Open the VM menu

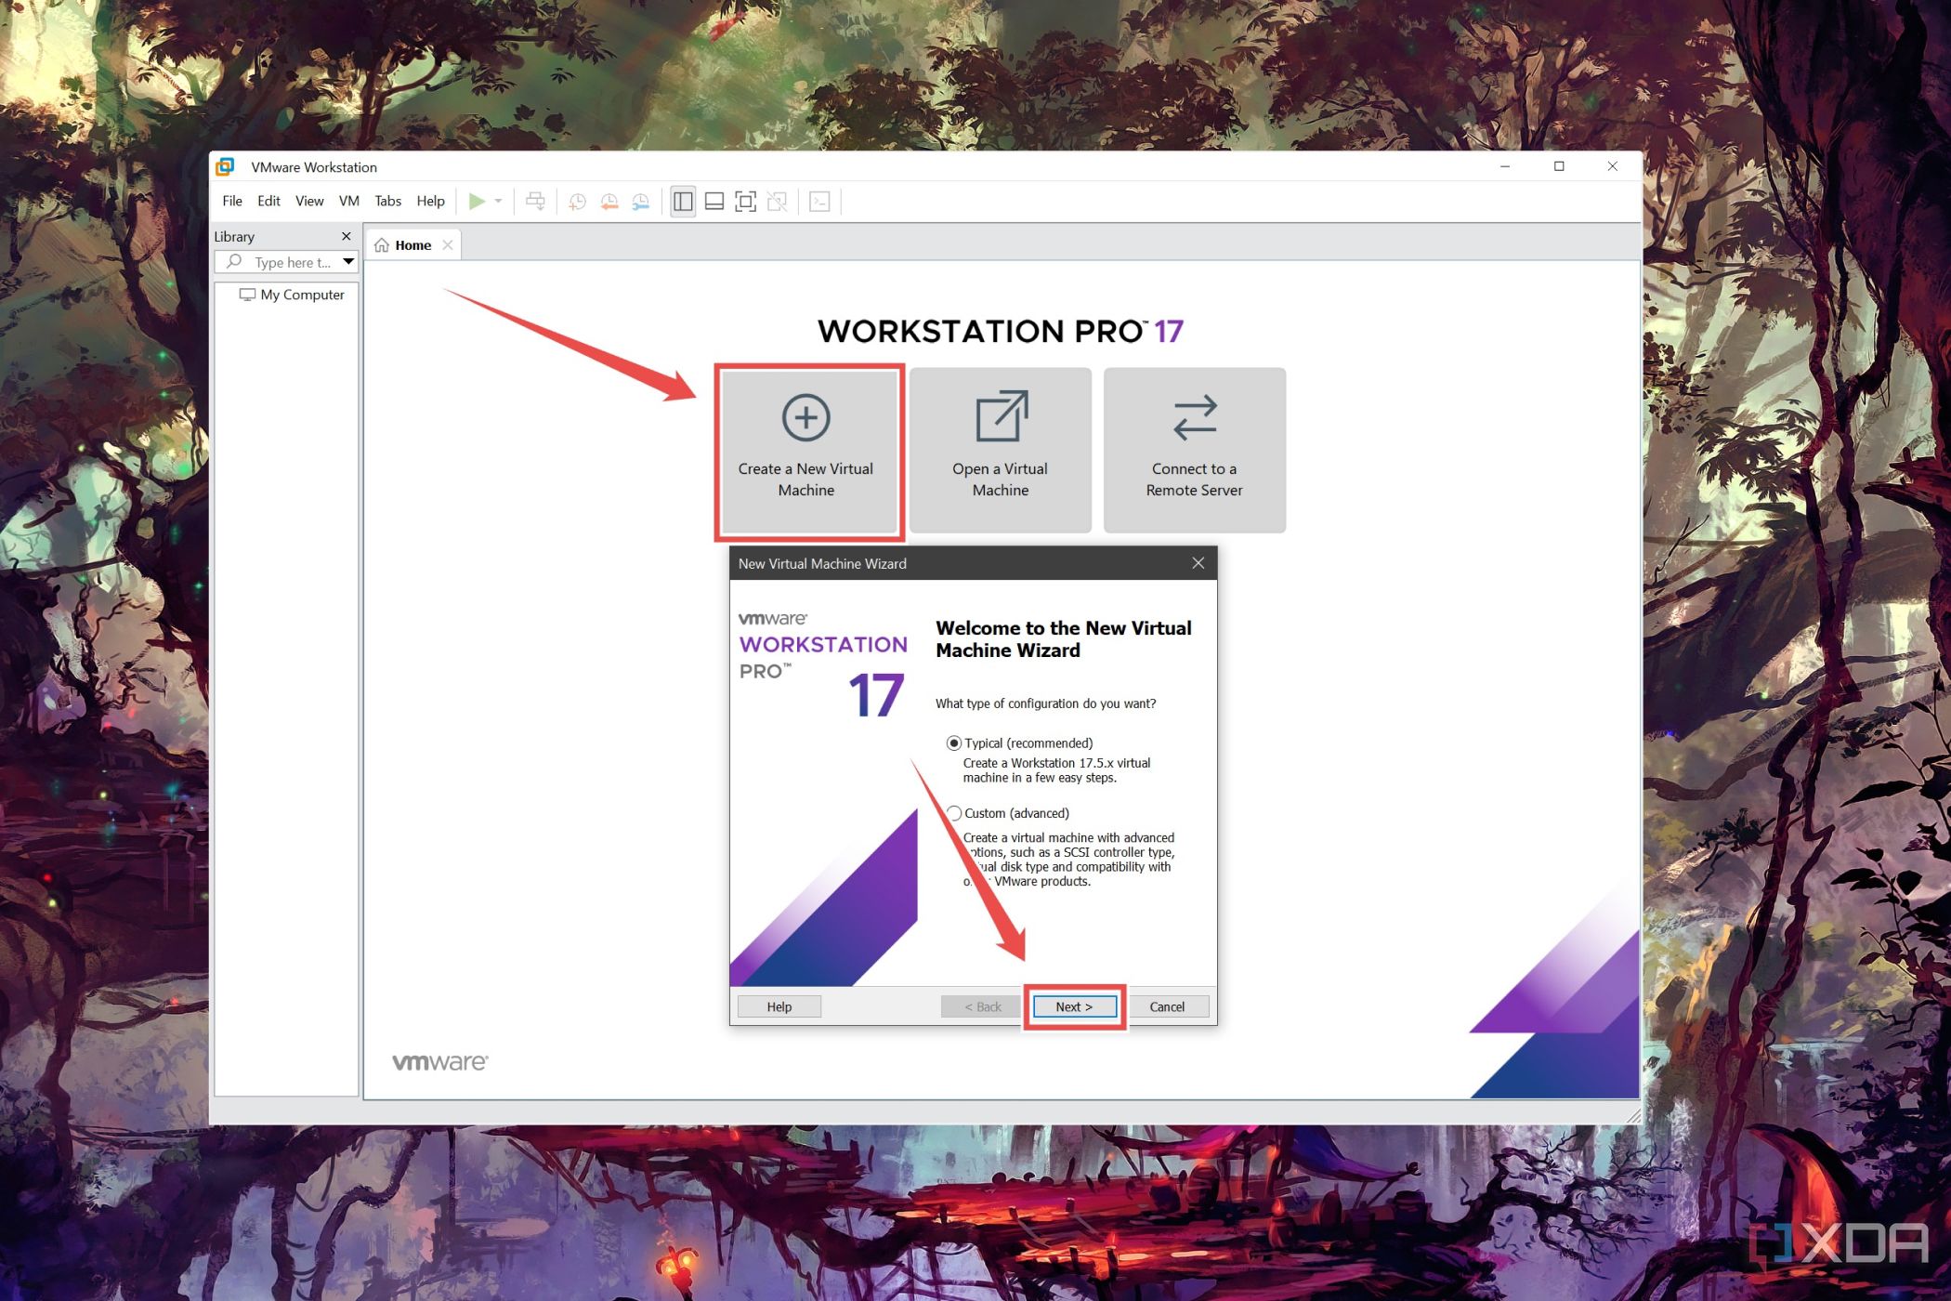point(348,201)
